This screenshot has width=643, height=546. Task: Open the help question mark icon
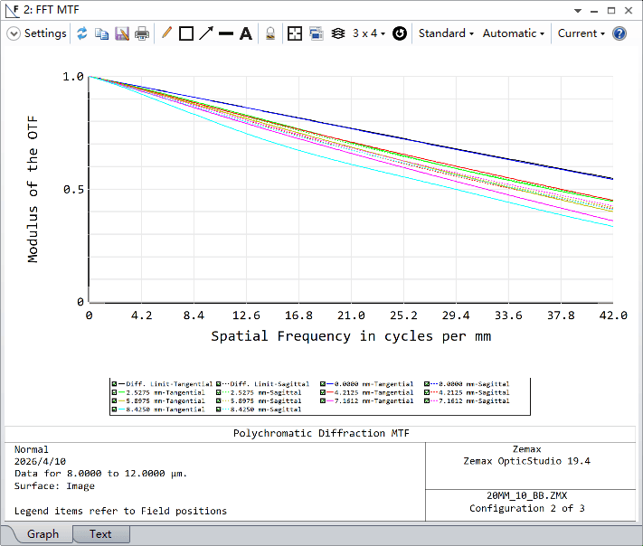(619, 33)
